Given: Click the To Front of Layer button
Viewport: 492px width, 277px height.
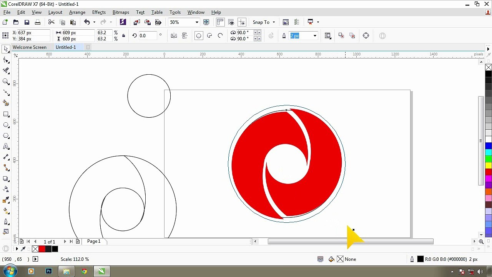Looking at the screenshot, I should 341,36.
